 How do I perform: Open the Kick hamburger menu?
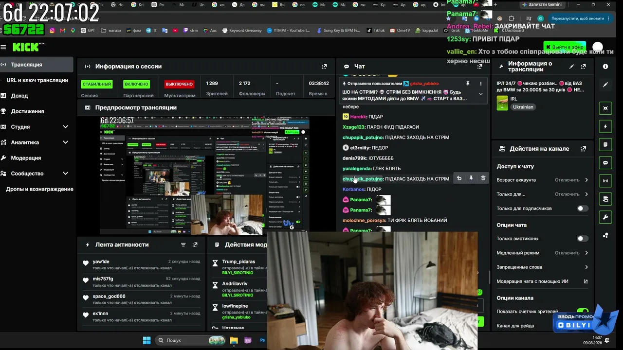pos(3,47)
